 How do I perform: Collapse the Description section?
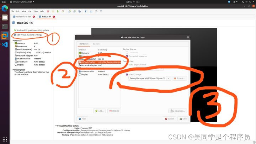[x=13, y=70]
